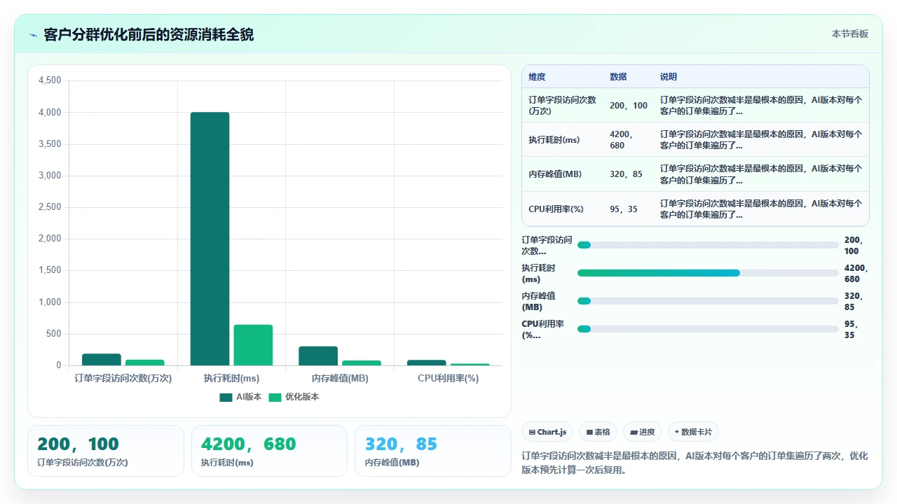The image size is (897, 504).
Task: Click the 优化版本 light green legend swatch
Action: coord(275,397)
